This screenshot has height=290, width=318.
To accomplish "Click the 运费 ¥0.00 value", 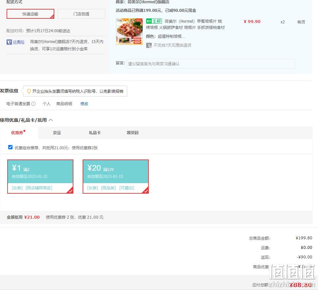I will [306, 248].
